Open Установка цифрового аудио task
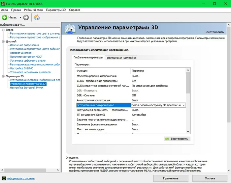The height and width of the screenshot is (183, 231). click(28, 61)
